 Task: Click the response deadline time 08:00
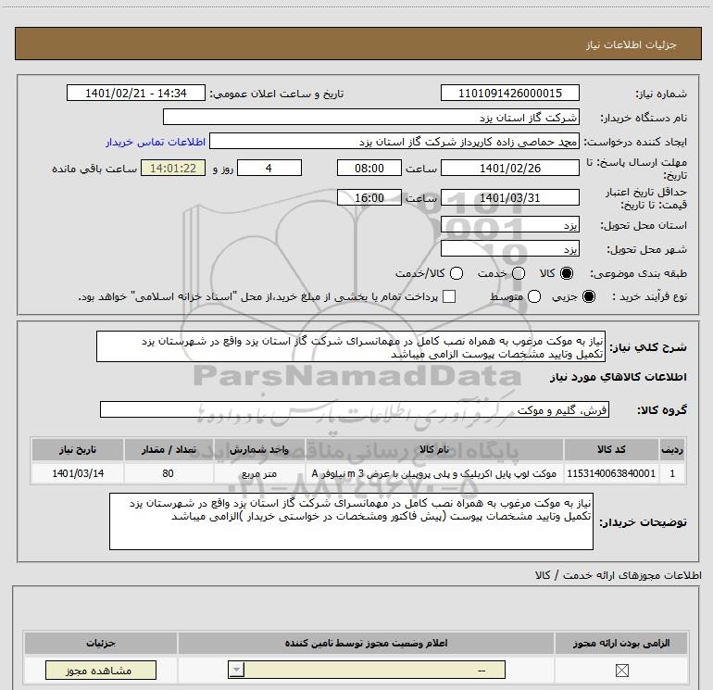click(x=369, y=168)
